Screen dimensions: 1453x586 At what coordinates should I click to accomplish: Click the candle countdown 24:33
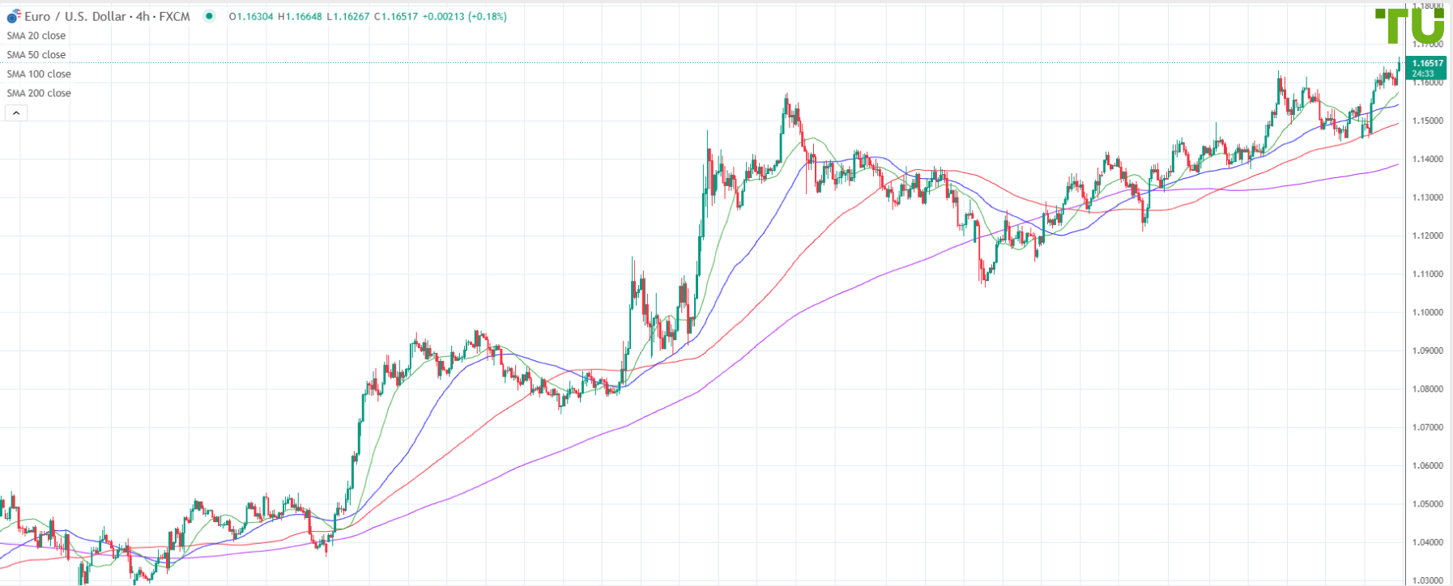coord(1423,74)
